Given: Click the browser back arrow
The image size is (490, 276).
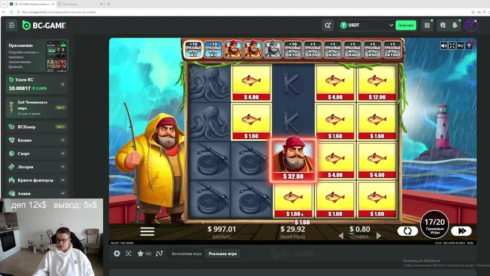Looking at the screenshot, I should (4, 12).
